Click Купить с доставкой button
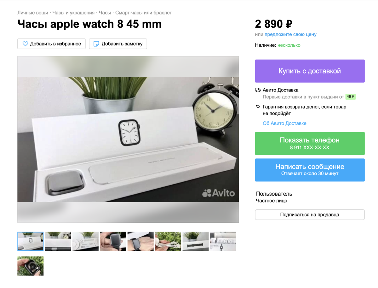 point(310,71)
